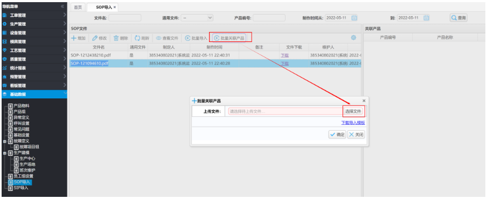
Task: Sort by the 文件名 column header
Action: coord(99,47)
